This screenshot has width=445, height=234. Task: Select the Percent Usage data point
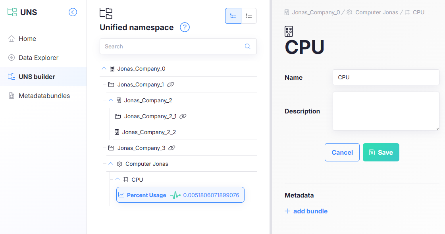point(180,195)
